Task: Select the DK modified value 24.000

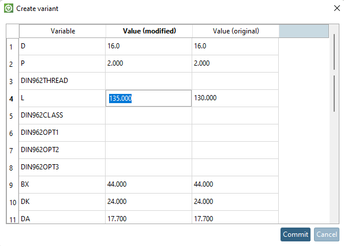Action: coord(148,202)
